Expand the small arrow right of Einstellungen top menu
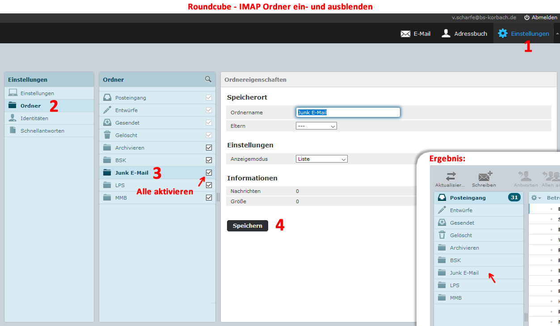This screenshot has width=560, height=326. (557, 33)
